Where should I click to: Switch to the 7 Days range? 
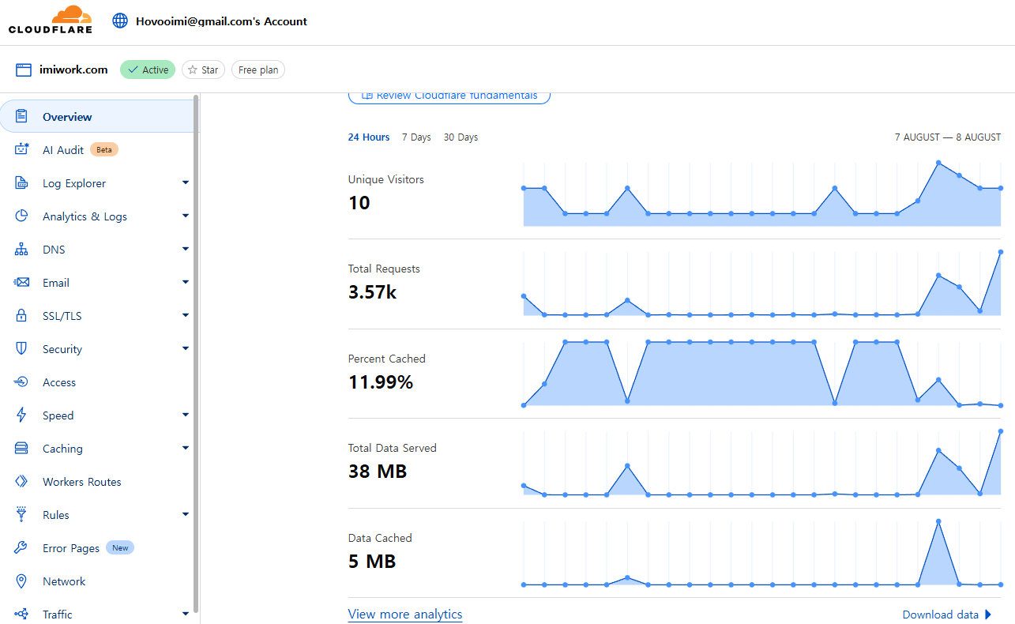coord(416,137)
